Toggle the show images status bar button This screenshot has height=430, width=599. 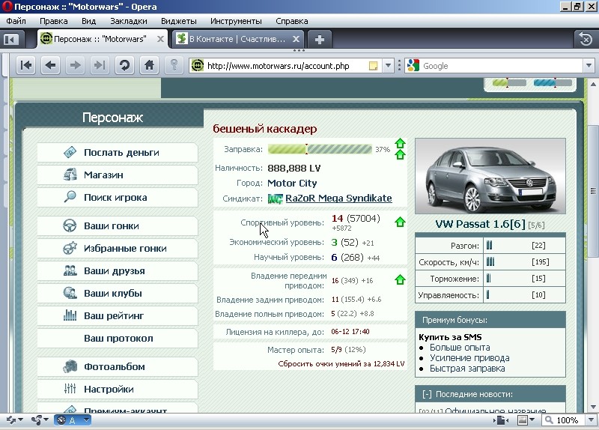point(522,420)
